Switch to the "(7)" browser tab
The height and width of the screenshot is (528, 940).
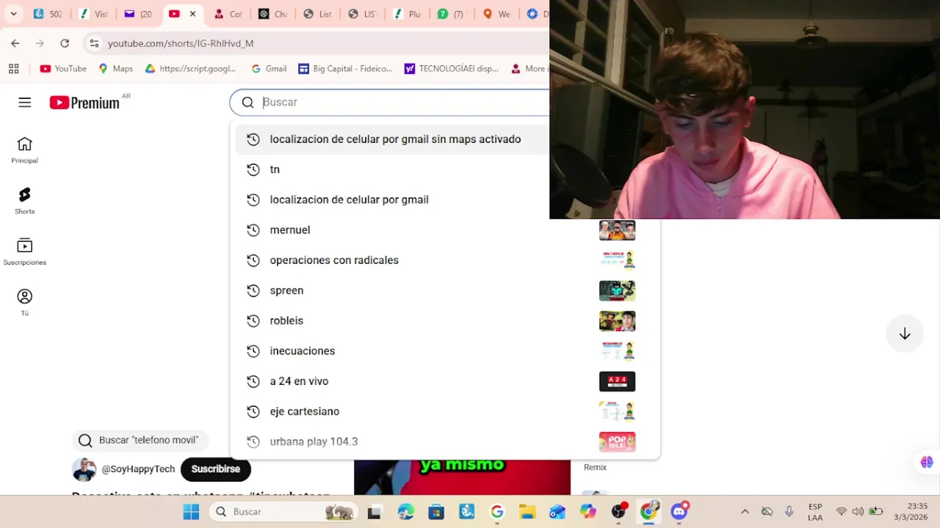(x=452, y=14)
